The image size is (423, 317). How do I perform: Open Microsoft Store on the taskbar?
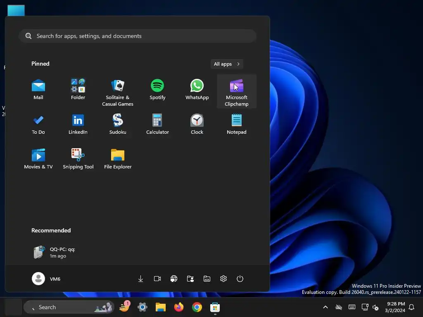point(215,307)
